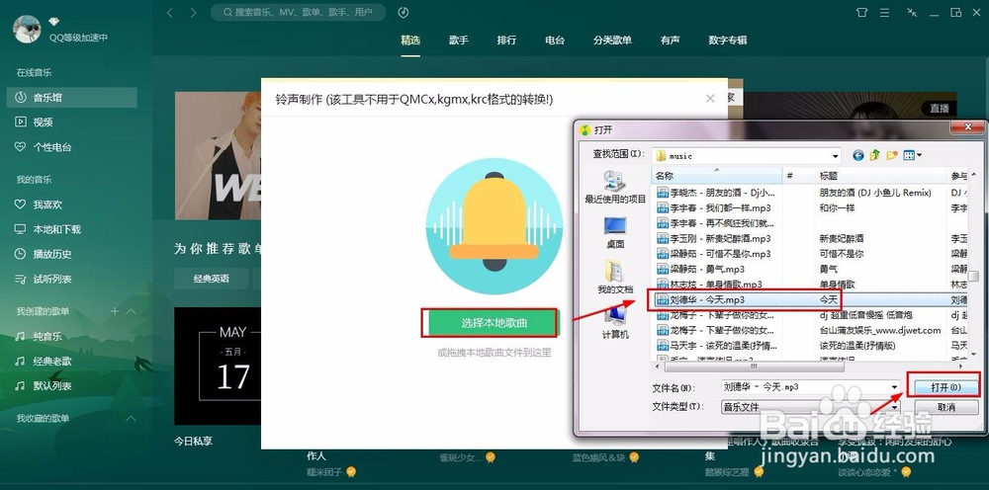The height and width of the screenshot is (490, 989).
Task: Click scroll-down arrow of file list
Action: (x=974, y=356)
